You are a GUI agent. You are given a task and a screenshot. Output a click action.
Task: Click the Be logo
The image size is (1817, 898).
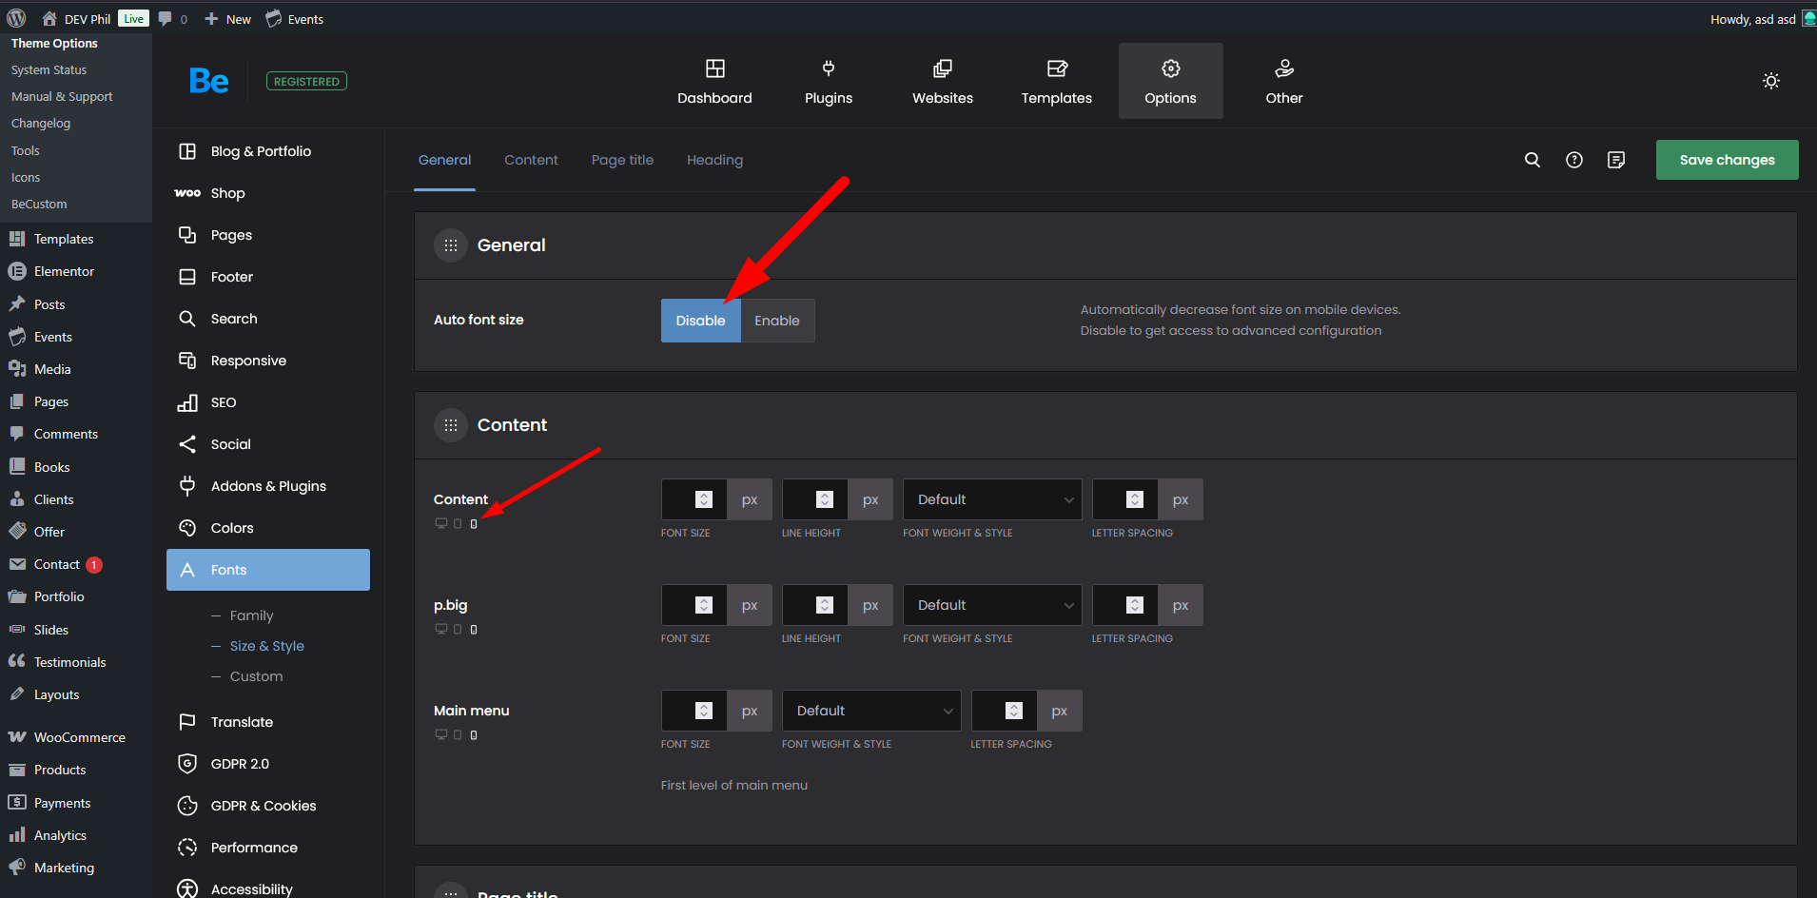point(208,81)
